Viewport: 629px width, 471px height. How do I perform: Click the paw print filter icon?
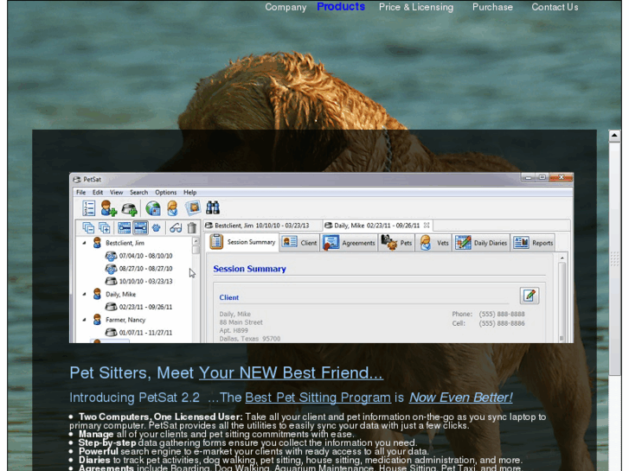[156, 228]
